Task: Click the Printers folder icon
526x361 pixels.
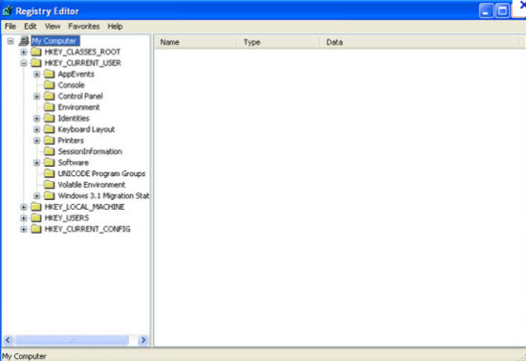Action: 50,141
